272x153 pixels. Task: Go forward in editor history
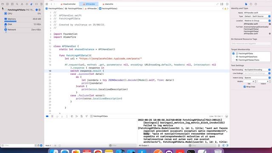(x=54, y=4)
